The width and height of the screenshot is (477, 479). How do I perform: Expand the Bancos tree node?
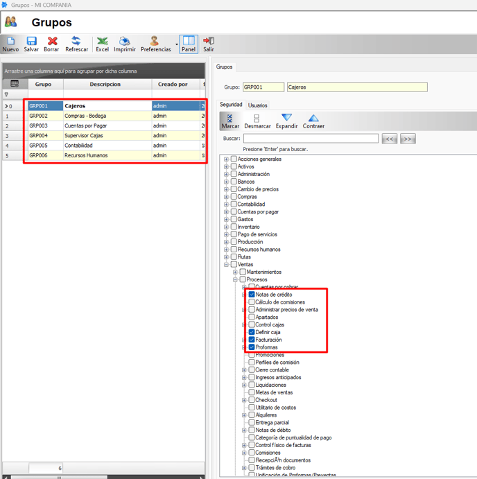pyautogui.click(x=226, y=182)
